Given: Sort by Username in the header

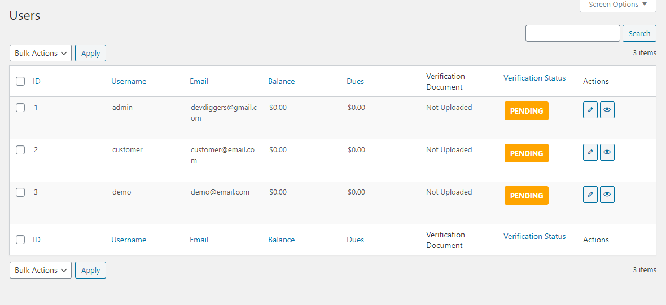Looking at the screenshot, I should coord(129,81).
